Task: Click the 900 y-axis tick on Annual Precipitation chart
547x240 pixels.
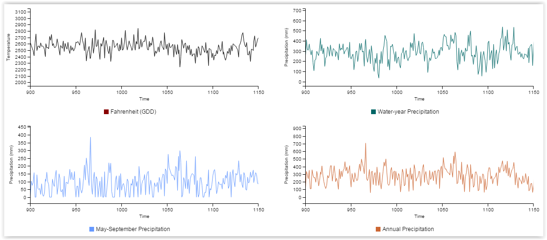Action: point(297,128)
